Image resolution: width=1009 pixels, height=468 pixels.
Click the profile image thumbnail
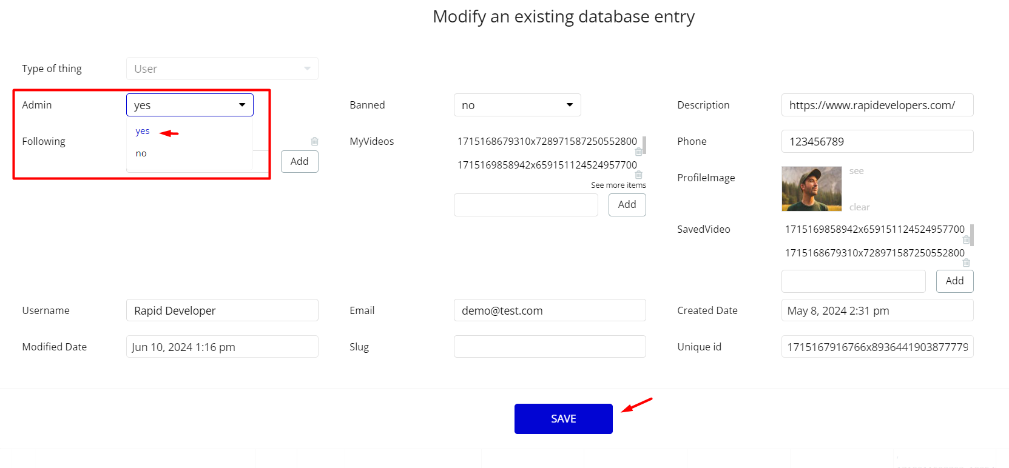pos(812,189)
